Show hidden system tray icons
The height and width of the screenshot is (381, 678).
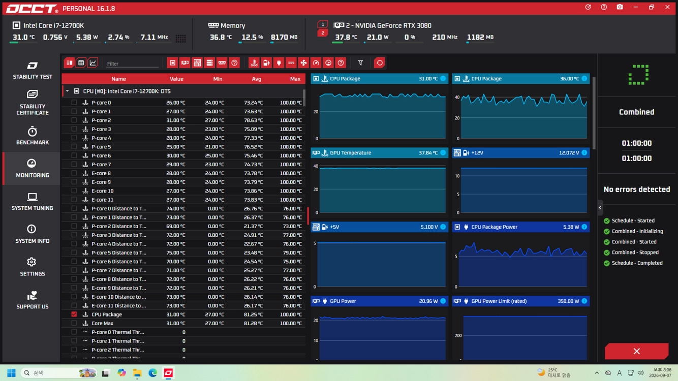point(597,373)
